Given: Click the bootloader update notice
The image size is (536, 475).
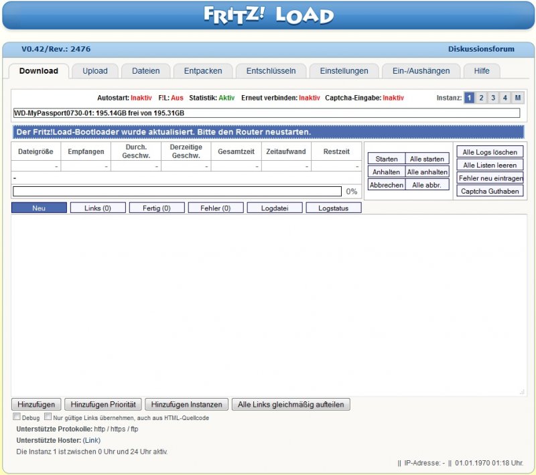Looking at the screenshot, I should tap(268, 132).
